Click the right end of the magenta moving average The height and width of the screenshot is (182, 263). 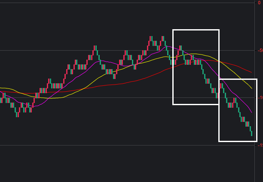point(251,112)
